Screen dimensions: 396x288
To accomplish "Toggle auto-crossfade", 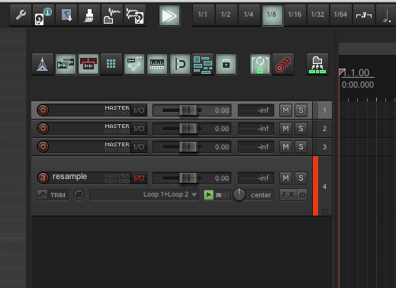I will (66, 64).
